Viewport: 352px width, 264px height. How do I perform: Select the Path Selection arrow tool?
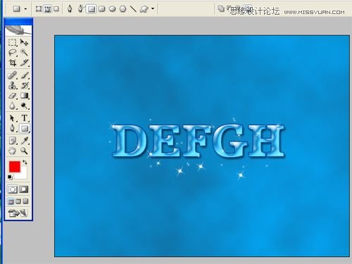[x=13, y=118]
